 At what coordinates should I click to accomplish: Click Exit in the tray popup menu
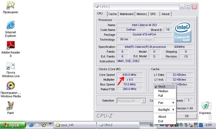coord(165,121)
